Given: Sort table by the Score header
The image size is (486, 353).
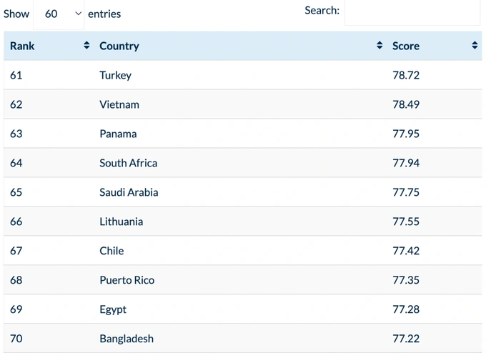Looking at the screenshot, I should 406,46.
